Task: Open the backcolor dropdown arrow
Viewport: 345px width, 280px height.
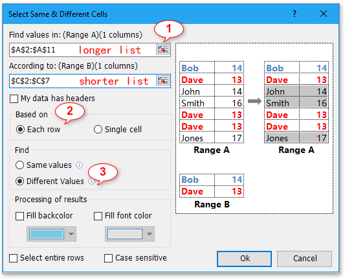Action: pos(71,234)
